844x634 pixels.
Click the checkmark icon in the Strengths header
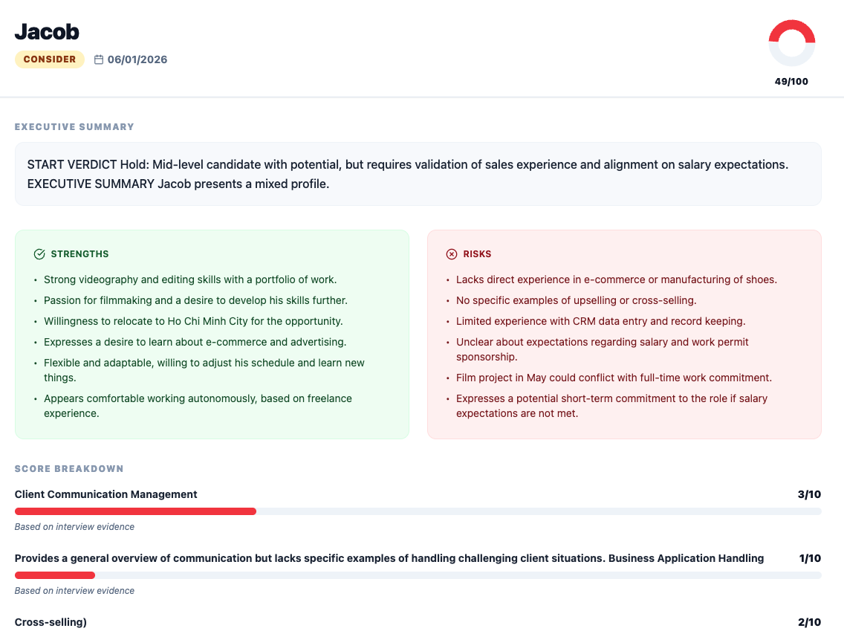[x=39, y=253]
